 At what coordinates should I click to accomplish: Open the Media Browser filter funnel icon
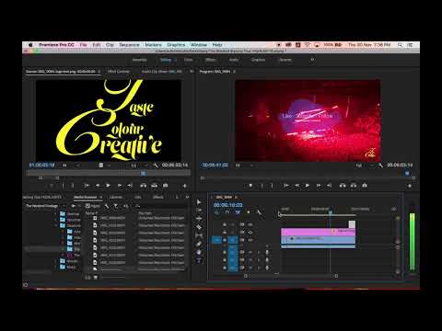[x=116, y=206]
